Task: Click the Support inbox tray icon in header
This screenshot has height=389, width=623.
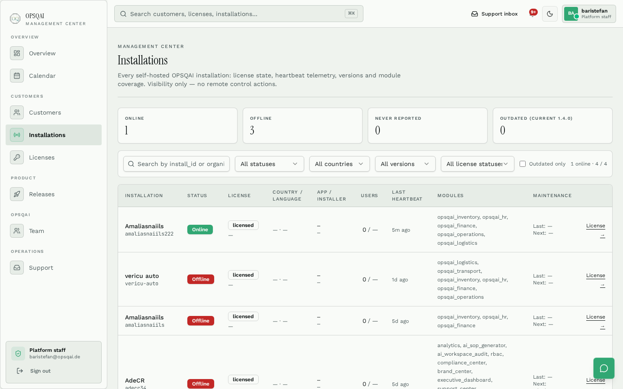Action: 475,14
